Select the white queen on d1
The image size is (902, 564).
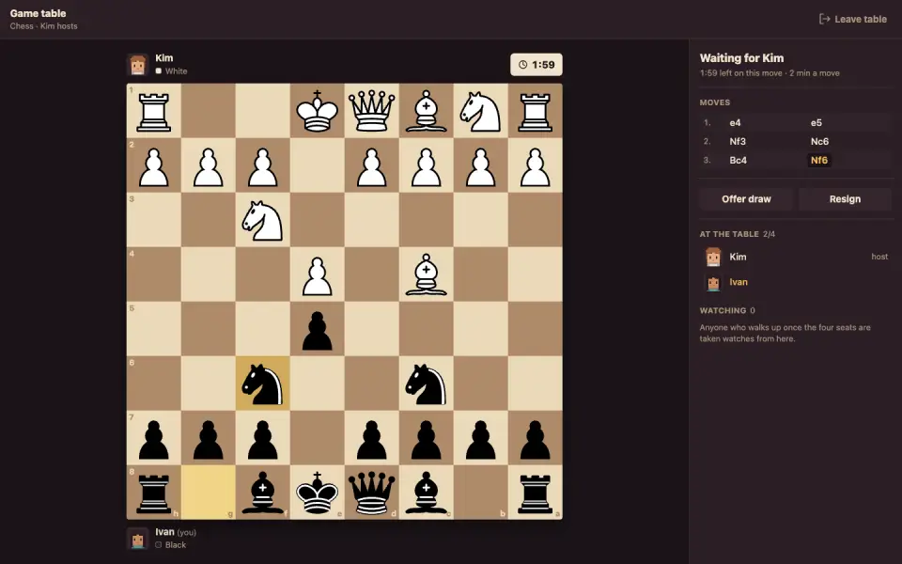372,111
